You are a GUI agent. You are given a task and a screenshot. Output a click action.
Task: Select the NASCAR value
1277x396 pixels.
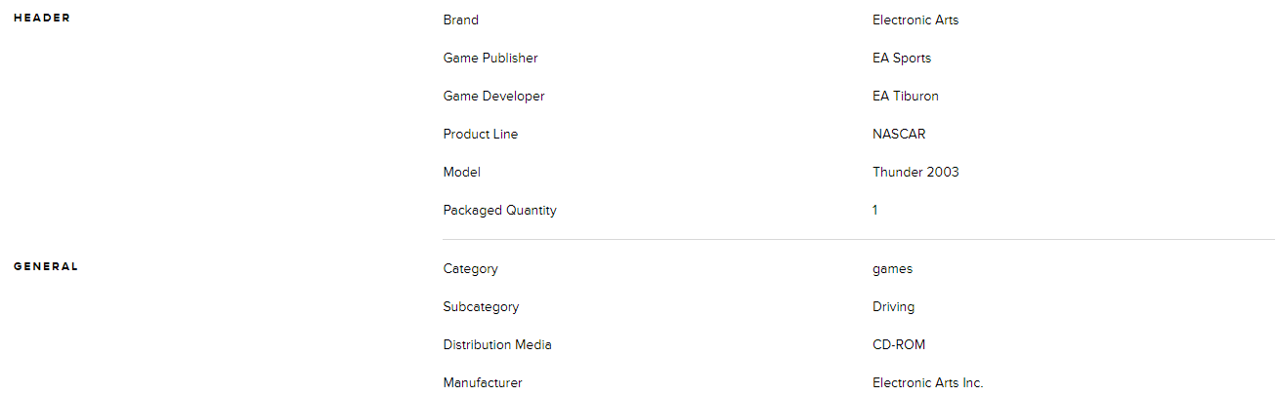(899, 134)
